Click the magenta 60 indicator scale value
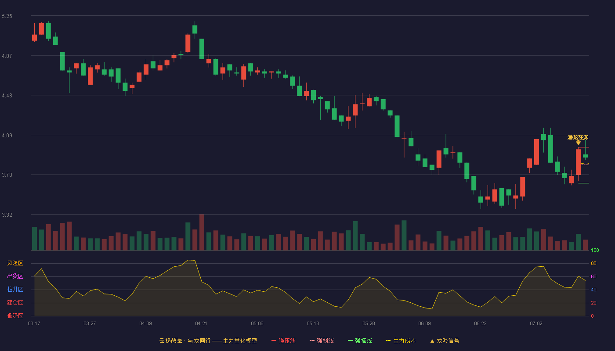The image size is (615, 351). (593, 276)
